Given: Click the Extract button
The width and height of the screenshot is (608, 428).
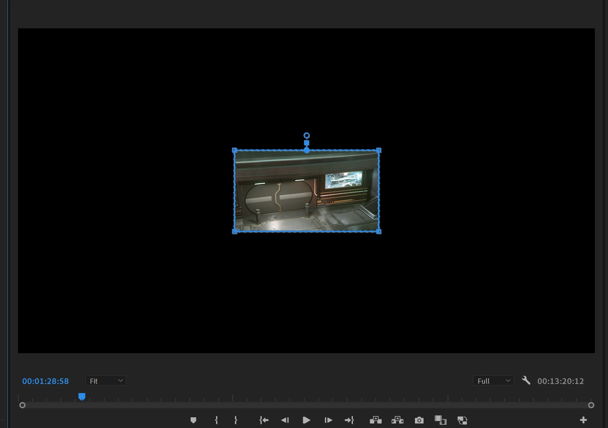Looking at the screenshot, I should click(397, 420).
